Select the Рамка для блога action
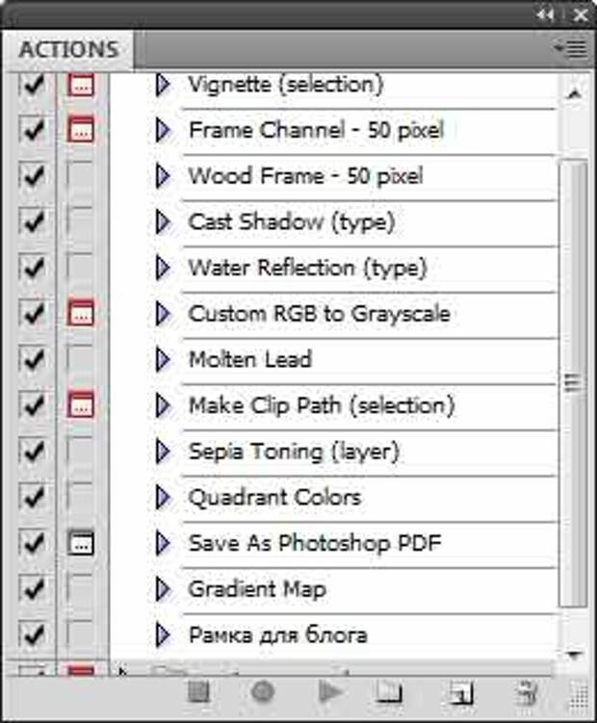 point(277,634)
